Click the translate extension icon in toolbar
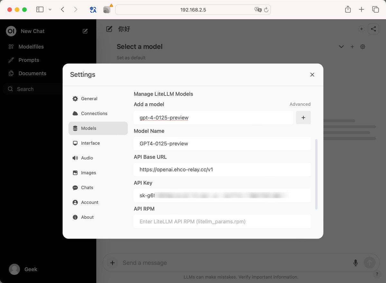This screenshot has width=386, height=283. [93, 10]
